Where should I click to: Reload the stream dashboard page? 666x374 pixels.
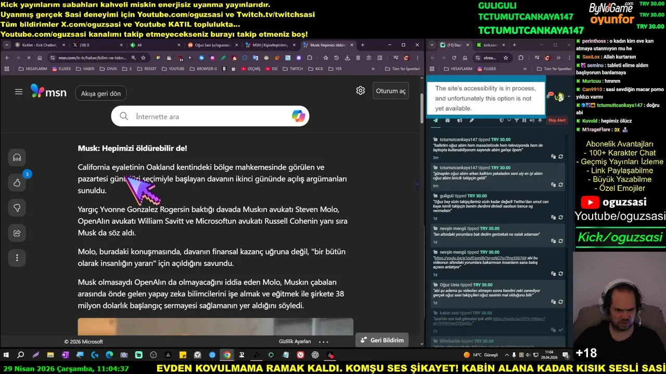454,58
